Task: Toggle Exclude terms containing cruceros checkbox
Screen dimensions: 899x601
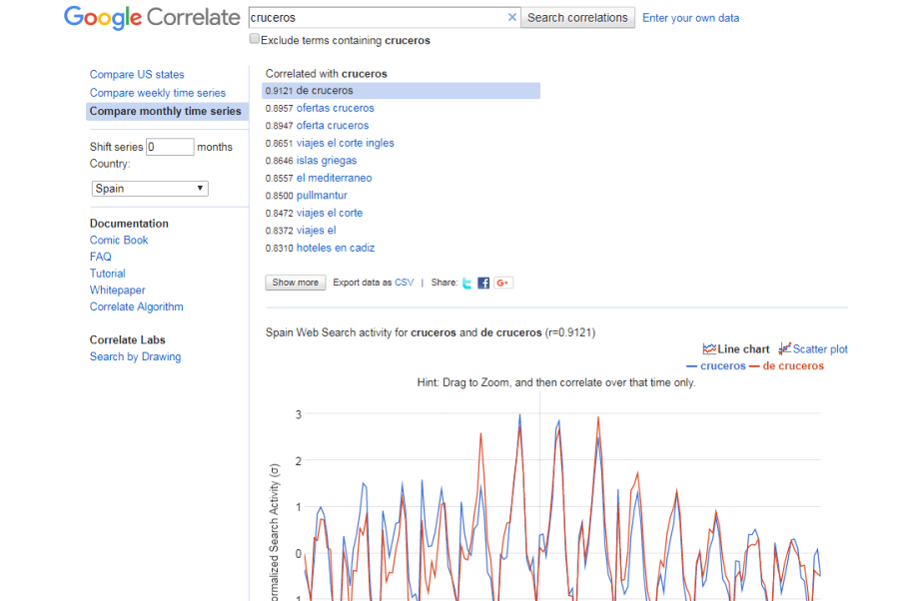Action: (255, 40)
